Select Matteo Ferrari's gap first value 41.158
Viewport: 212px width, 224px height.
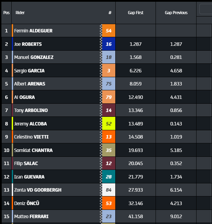tap(136, 216)
